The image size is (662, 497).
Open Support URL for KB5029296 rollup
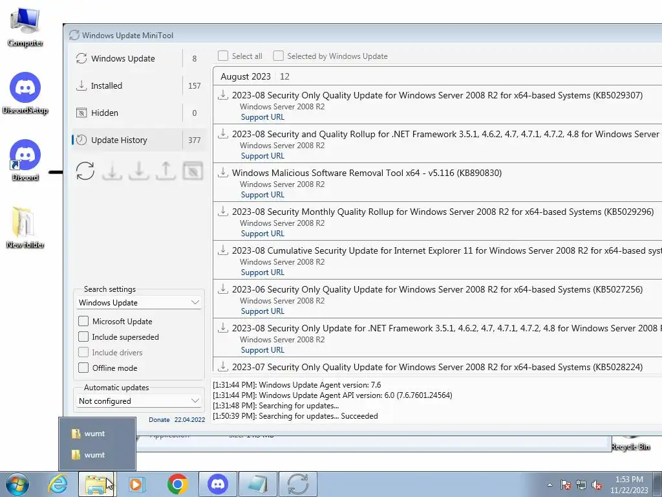click(x=262, y=234)
